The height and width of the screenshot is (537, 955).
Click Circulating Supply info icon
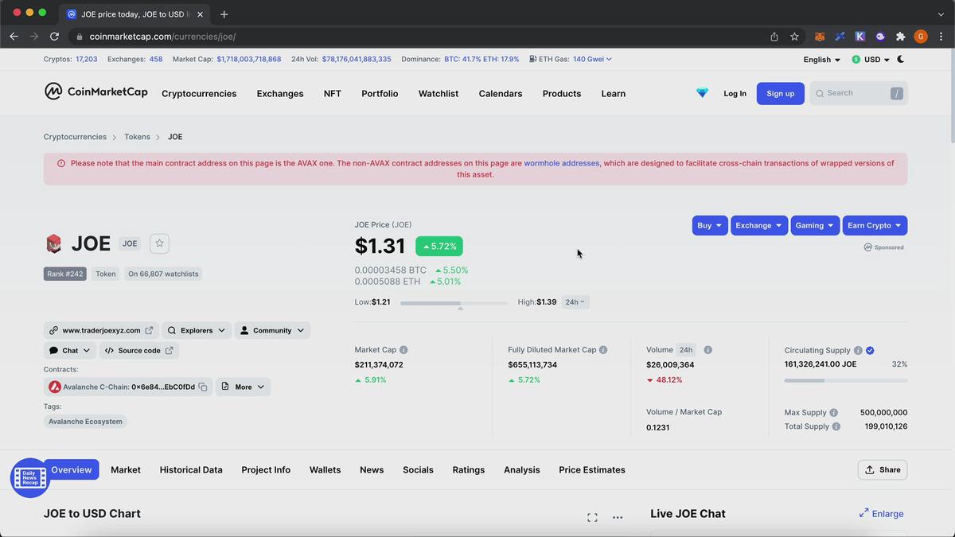coord(858,351)
